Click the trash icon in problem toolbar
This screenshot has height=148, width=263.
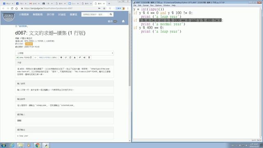[x=89, y=58]
